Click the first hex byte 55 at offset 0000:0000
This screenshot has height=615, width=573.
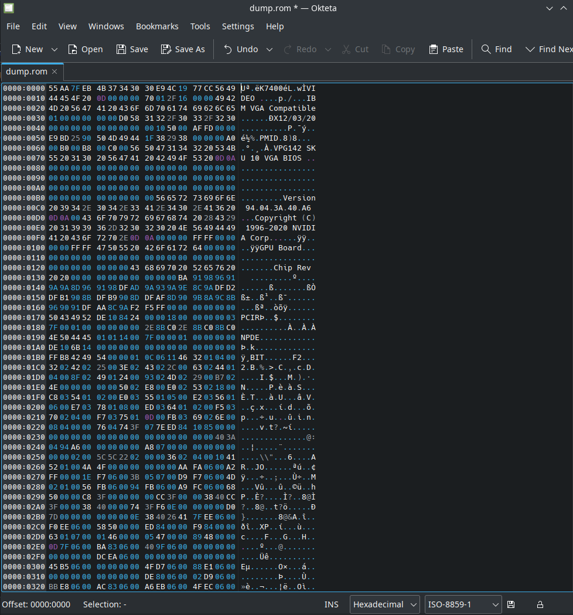pyautogui.click(x=53, y=88)
